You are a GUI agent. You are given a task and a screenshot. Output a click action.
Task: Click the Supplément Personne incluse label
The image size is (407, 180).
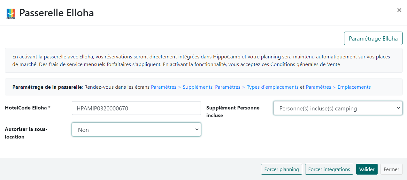coord(233,111)
